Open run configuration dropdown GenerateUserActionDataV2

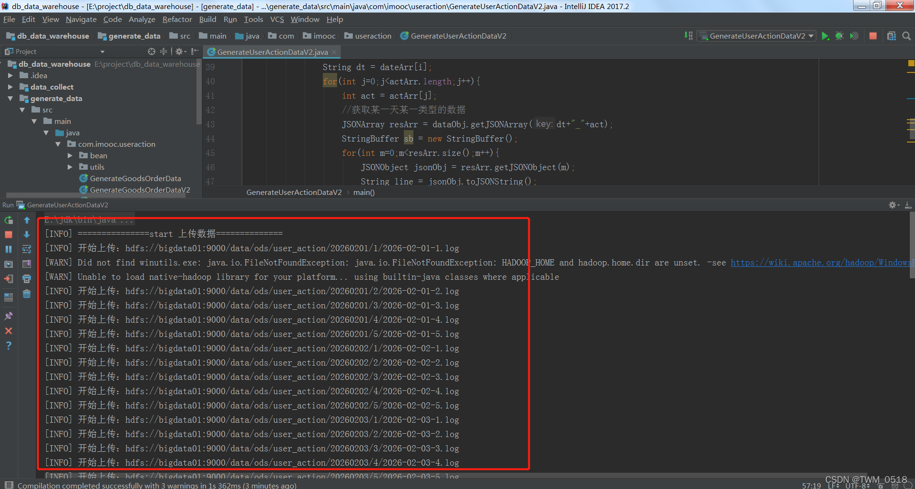click(x=757, y=36)
